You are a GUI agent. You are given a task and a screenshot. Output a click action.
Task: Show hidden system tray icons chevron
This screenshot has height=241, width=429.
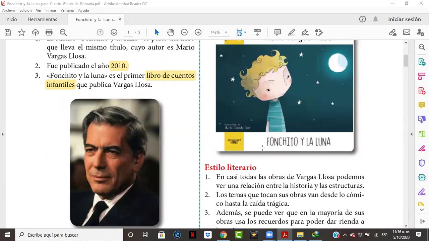coord(345,235)
